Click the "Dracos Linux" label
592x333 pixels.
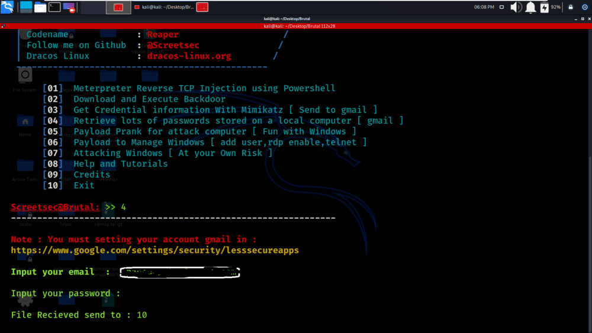pos(58,56)
